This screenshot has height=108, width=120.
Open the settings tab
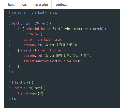61,5
